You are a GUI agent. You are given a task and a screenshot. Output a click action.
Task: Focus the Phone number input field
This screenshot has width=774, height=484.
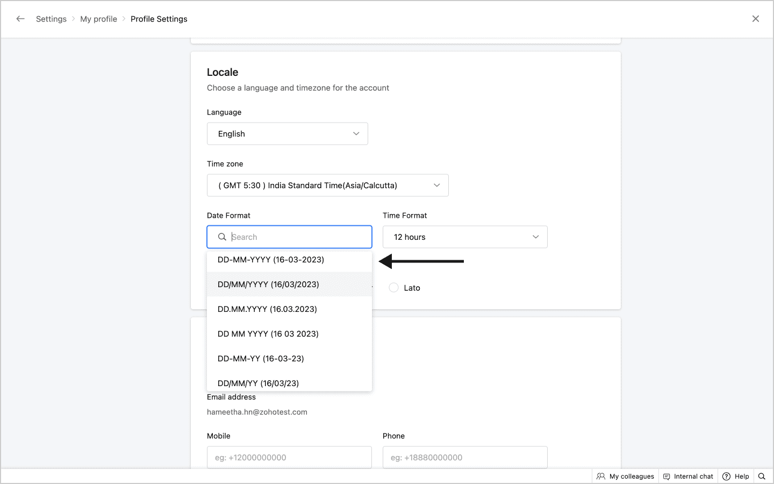[x=465, y=458]
